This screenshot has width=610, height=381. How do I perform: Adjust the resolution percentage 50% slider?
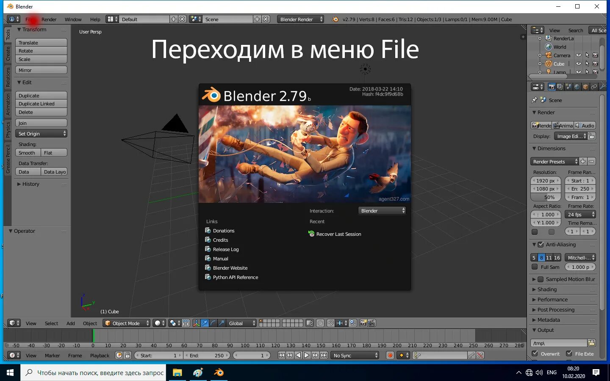click(x=546, y=197)
